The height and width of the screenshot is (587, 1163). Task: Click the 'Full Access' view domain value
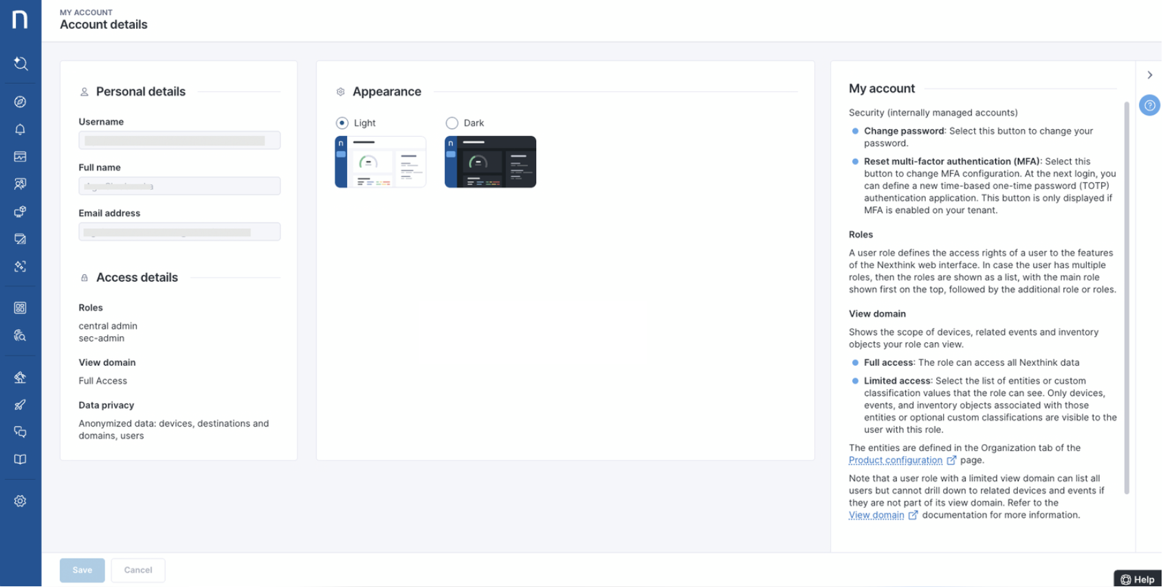tap(103, 381)
